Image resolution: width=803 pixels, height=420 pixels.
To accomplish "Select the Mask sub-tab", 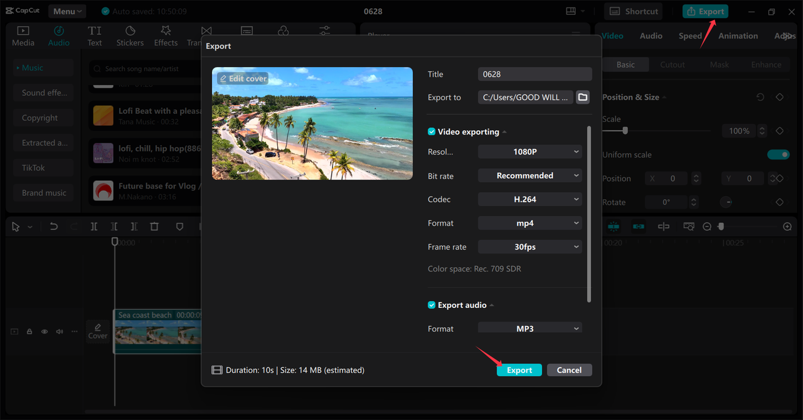I will click(x=720, y=64).
